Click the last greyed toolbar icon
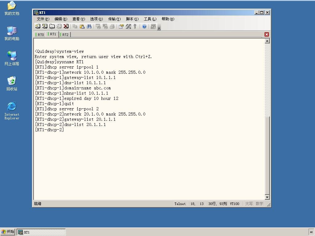 pyautogui.click(x=153, y=26)
